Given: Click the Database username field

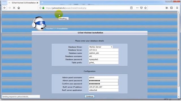Looking at the screenshot, I should tap(104, 56).
